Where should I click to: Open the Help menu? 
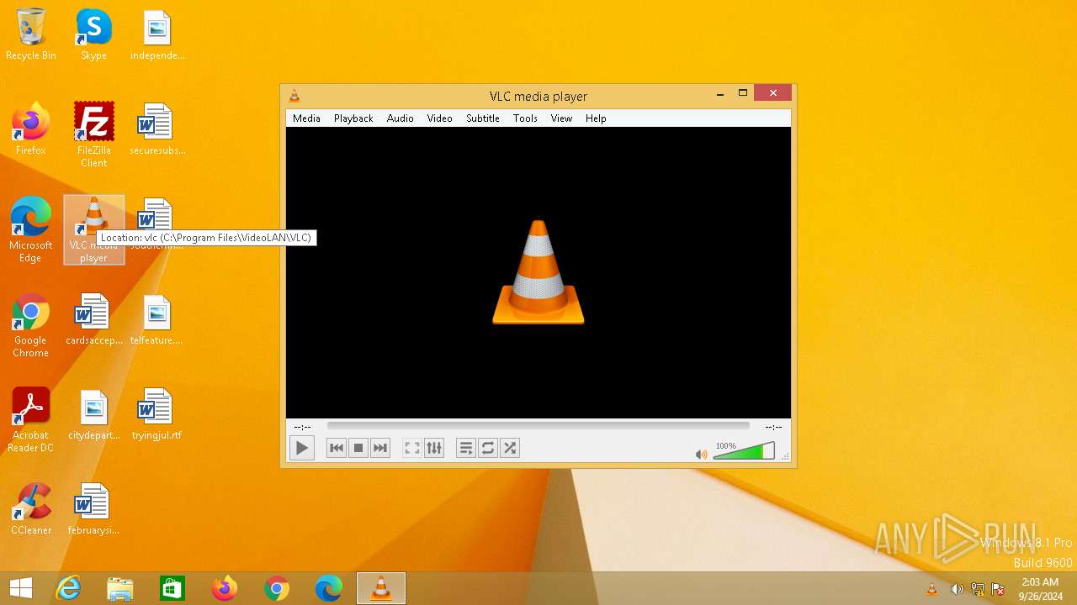[596, 118]
